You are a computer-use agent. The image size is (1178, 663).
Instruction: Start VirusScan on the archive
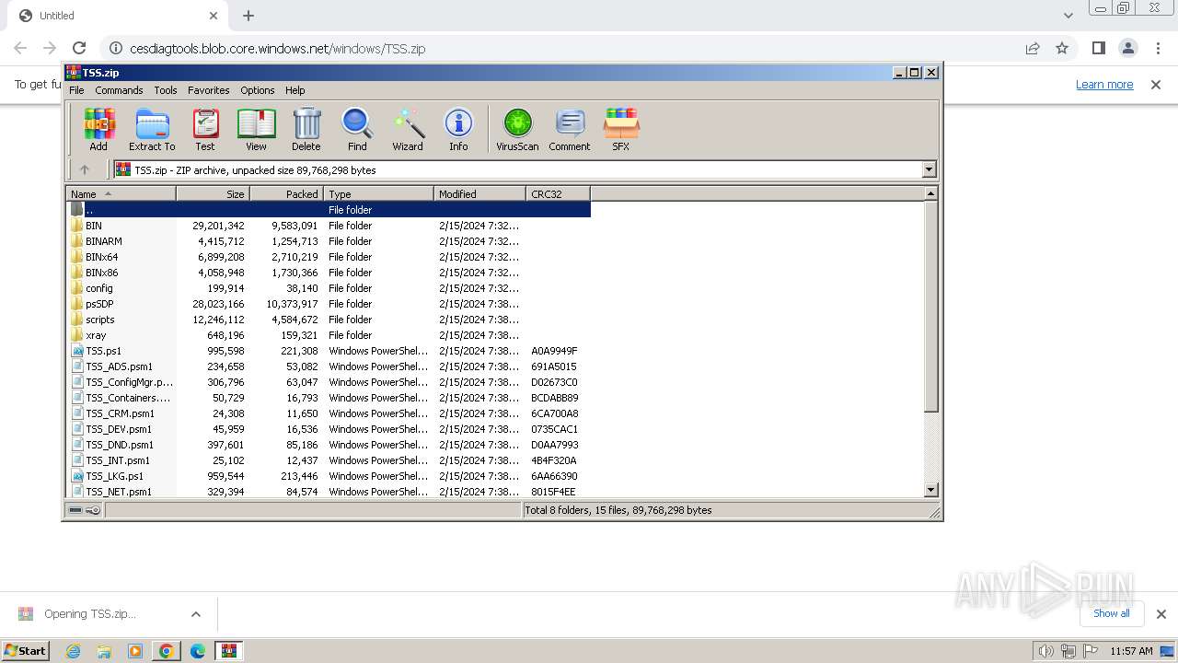(x=517, y=129)
